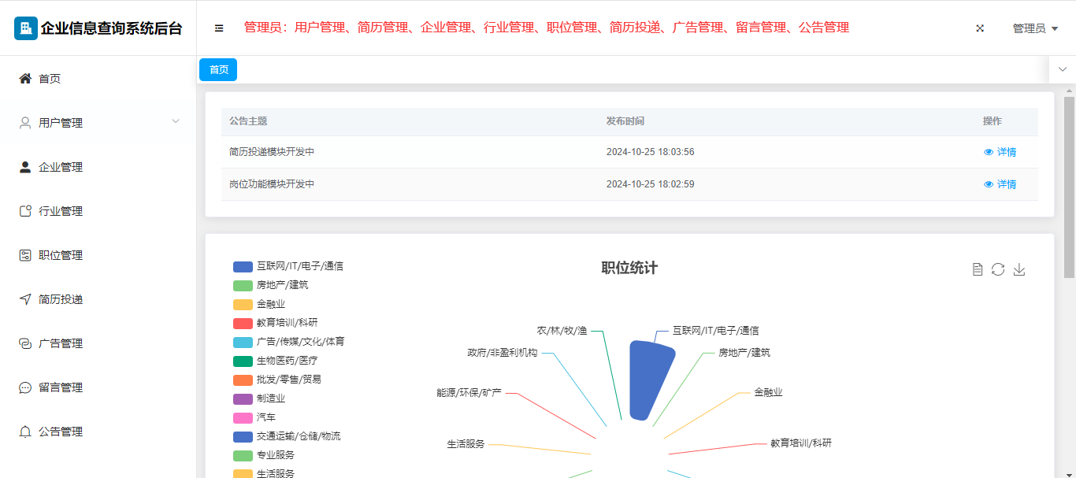Toggle 交通运输/仓储/物流 legend entry

click(287, 436)
